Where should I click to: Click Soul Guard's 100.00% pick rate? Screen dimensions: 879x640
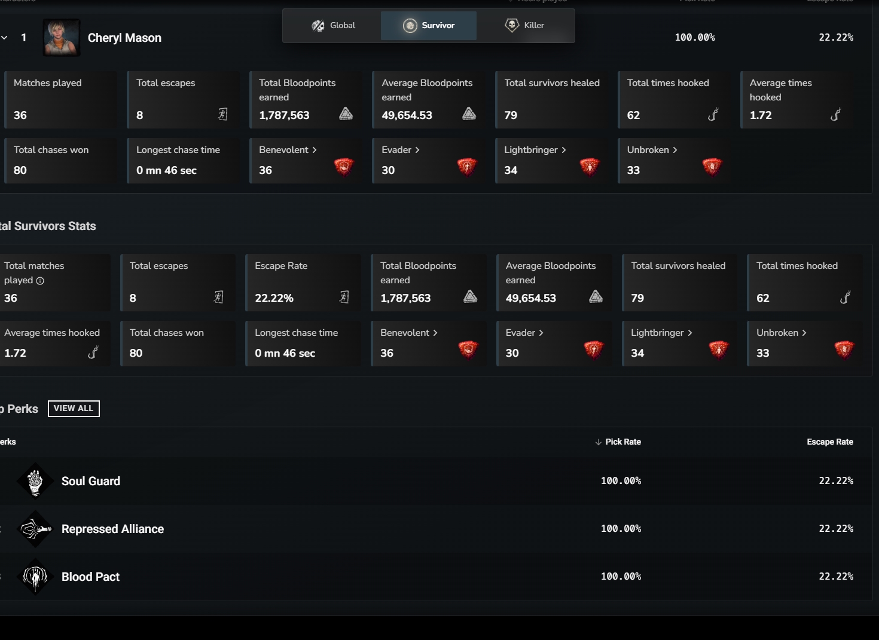click(x=621, y=481)
